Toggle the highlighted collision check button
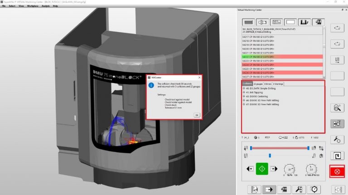 (337, 123)
